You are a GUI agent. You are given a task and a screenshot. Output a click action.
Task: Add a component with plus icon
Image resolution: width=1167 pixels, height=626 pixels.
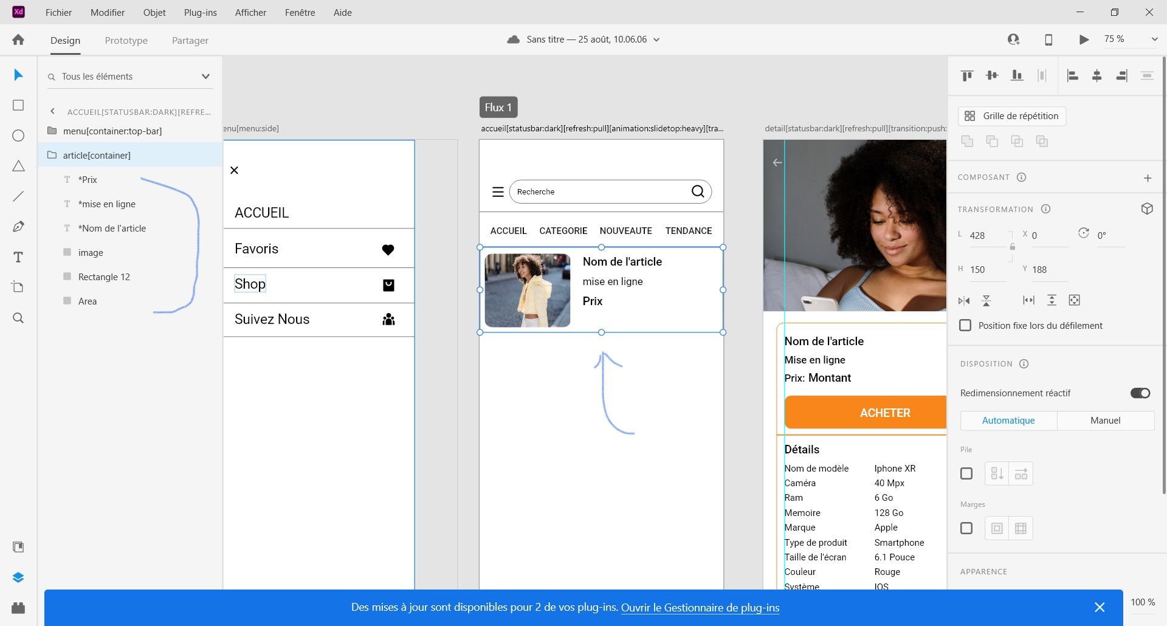pyautogui.click(x=1148, y=178)
